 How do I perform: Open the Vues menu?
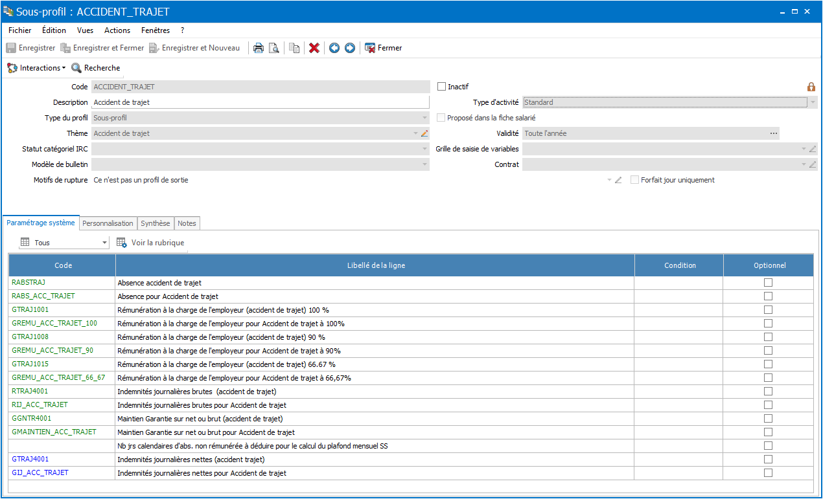85,30
